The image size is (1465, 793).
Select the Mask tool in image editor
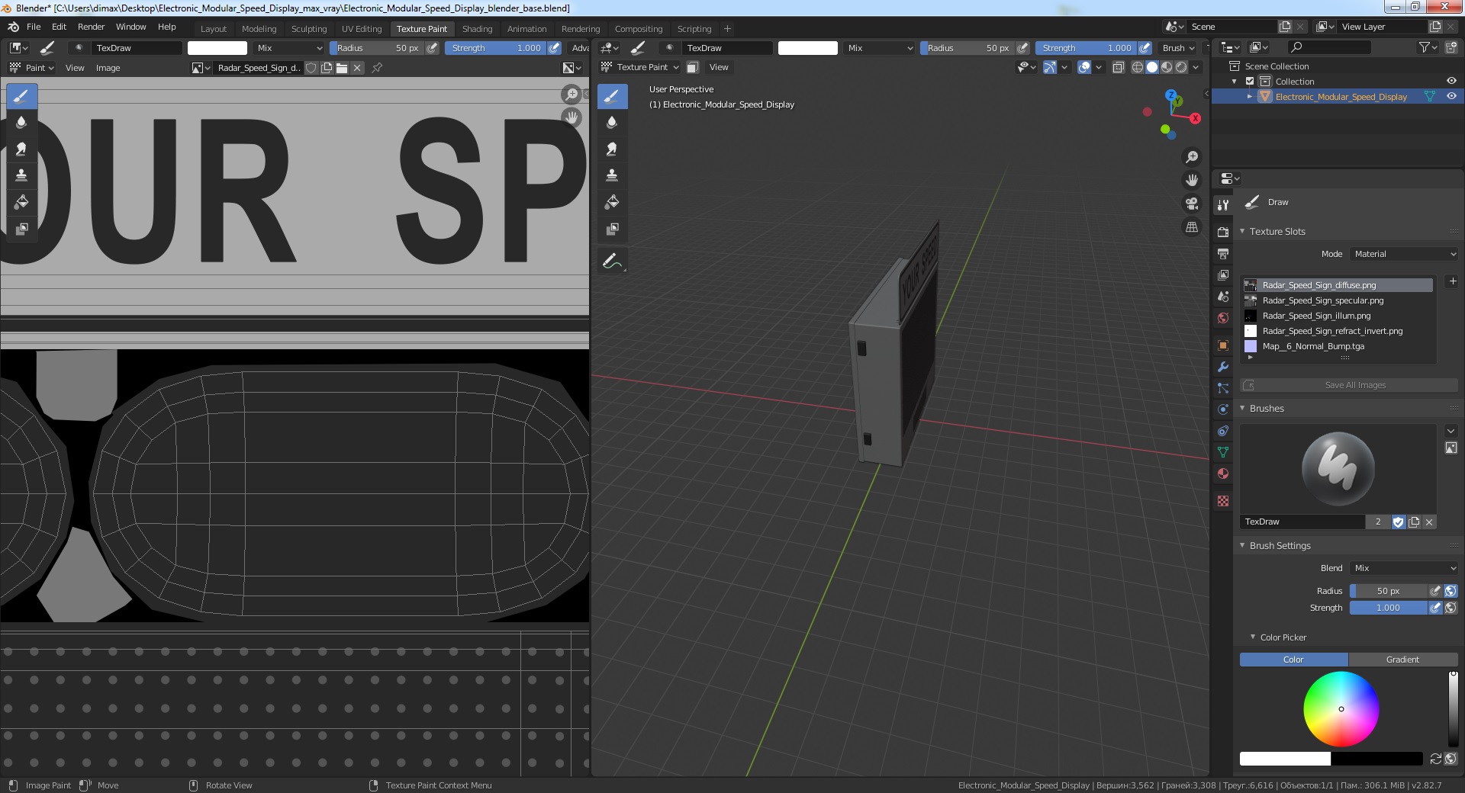coord(21,229)
